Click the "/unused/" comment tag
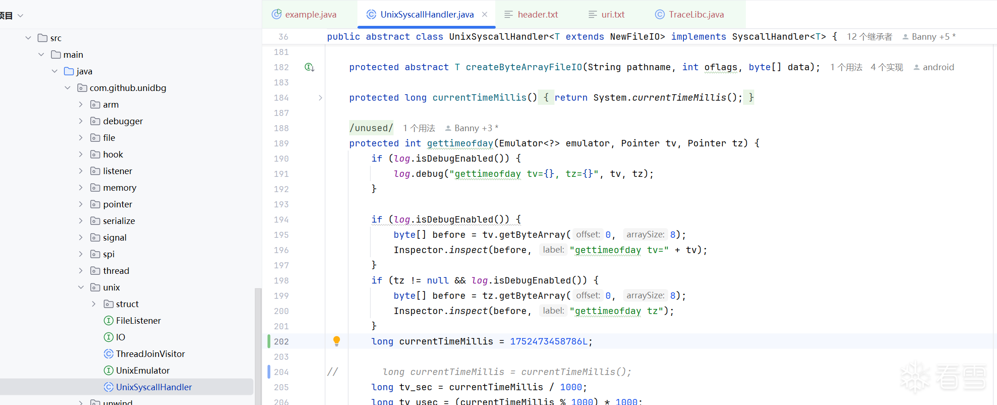The image size is (997, 405). point(371,128)
